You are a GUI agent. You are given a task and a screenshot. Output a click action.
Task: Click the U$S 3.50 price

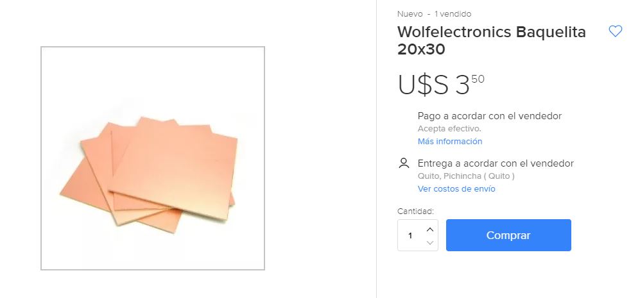pyautogui.click(x=441, y=85)
